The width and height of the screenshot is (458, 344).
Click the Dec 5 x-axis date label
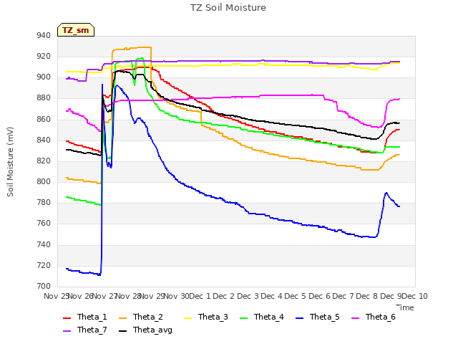coord(296,296)
